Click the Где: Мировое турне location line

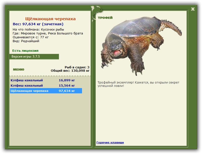point(48,33)
